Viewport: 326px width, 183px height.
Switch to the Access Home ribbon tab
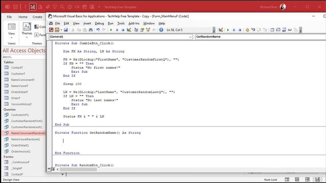click(x=23, y=17)
